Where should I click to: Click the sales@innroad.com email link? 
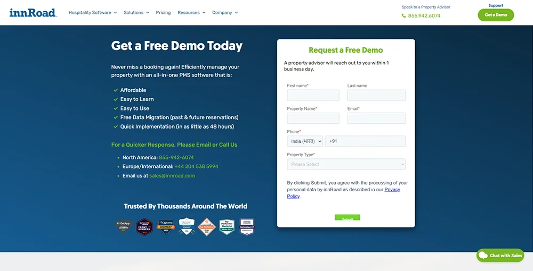click(172, 176)
